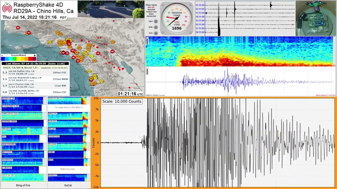This screenshot has height=189, width=337.
Task: Select the Mammoth Lakes, CA earthquake row
Action: pos(35,79)
